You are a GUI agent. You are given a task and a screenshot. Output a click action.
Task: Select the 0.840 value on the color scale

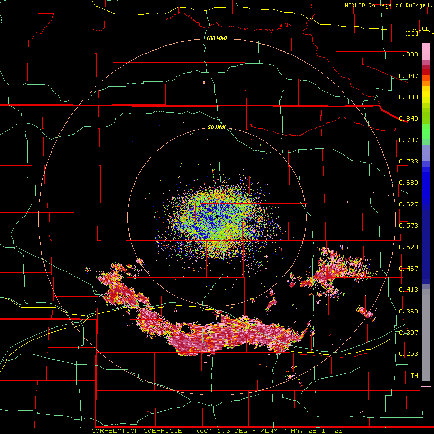pyautogui.click(x=408, y=119)
